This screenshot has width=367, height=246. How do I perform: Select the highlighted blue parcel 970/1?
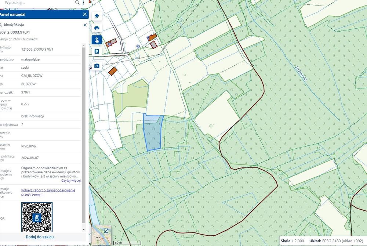click(153, 133)
